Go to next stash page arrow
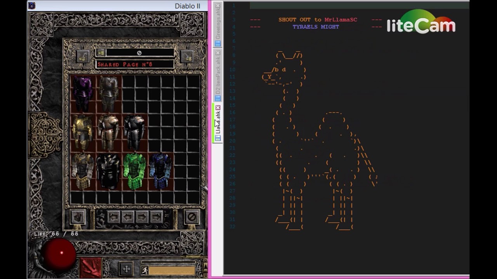Viewport: 497px width, 279px height. coord(142,217)
